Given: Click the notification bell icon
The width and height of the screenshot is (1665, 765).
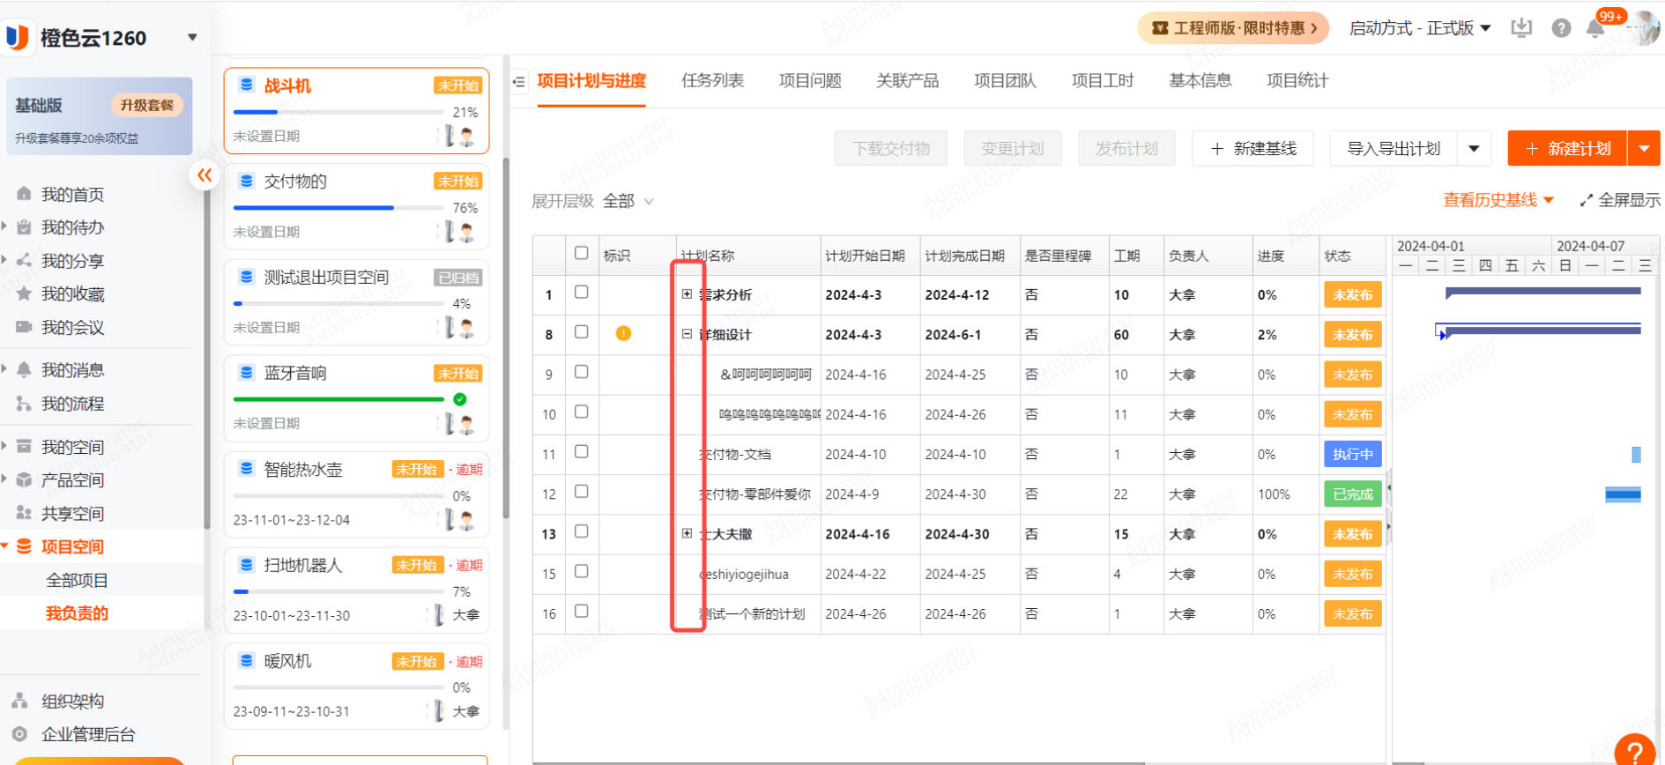Looking at the screenshot, I should click(x=1594, y=28).
